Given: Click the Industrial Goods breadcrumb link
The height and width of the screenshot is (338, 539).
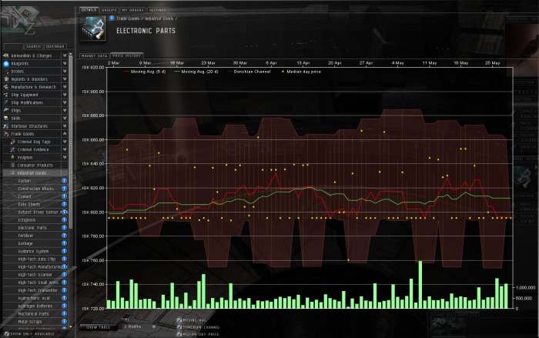Looking at the screenshot, I should click(159, 18).
